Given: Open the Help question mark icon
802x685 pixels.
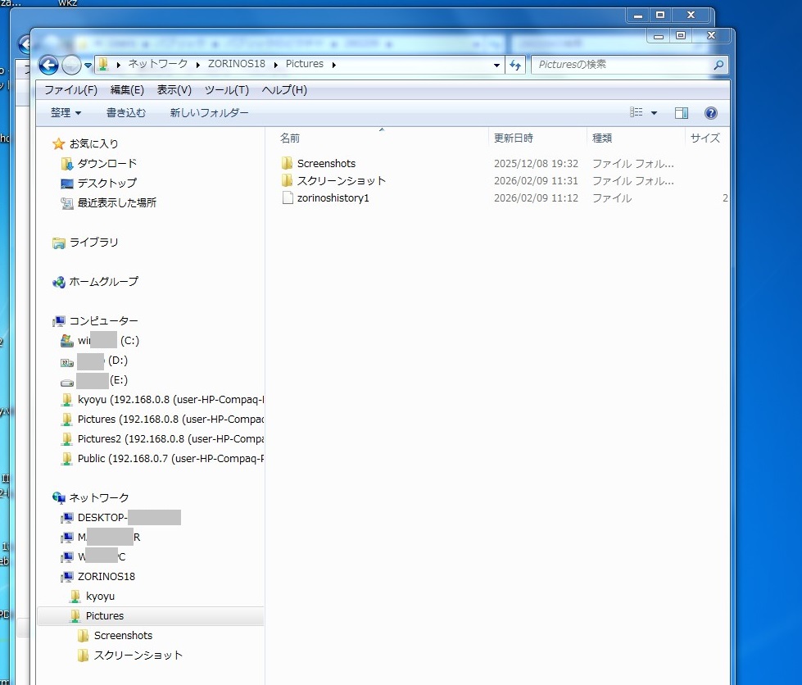Looking at the screenshot, I should click(710, 113).
